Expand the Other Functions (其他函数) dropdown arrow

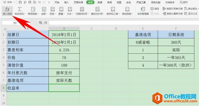132,14
